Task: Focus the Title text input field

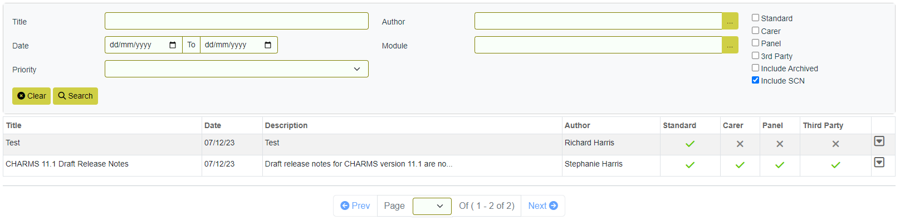Action: click(x=237, y=21)
